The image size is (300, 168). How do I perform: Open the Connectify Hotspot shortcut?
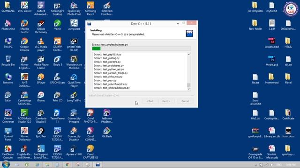click(x=74, y=116)
